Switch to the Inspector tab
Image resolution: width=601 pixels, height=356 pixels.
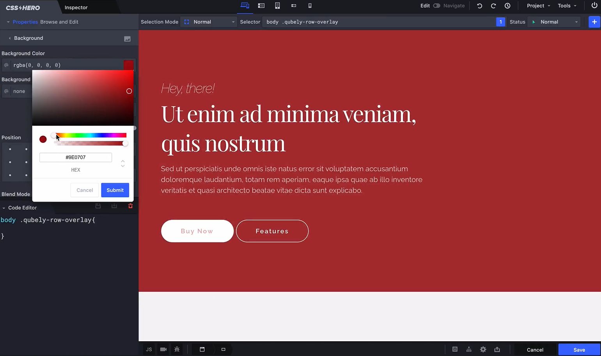click(76, 7)
